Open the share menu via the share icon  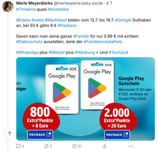pyautogui.click(x=104, y=146)
